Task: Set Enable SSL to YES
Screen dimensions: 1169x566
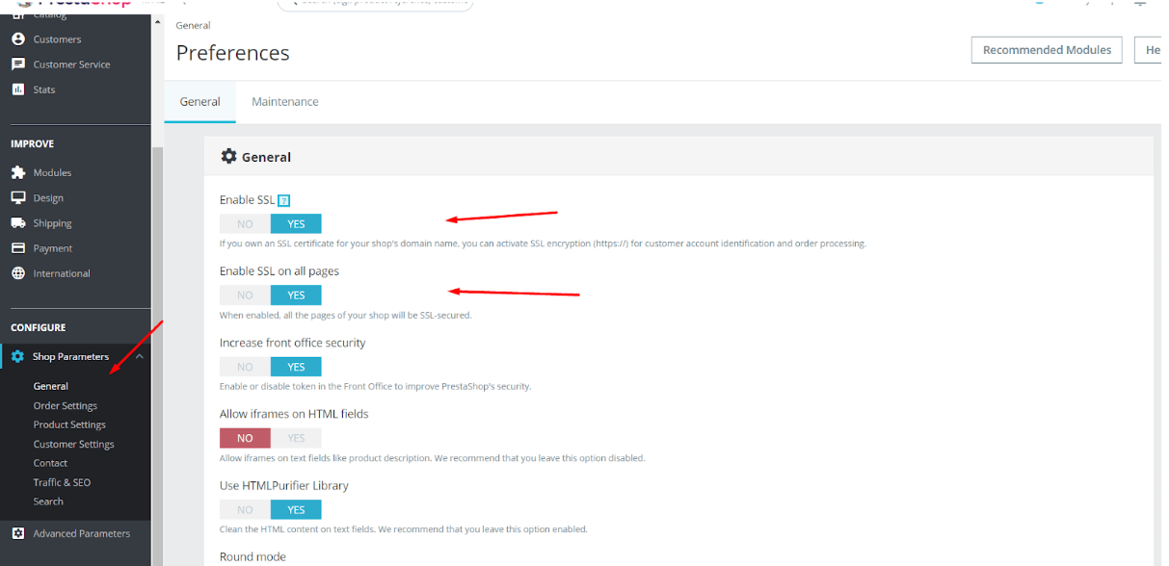Action: click(296, 224)
